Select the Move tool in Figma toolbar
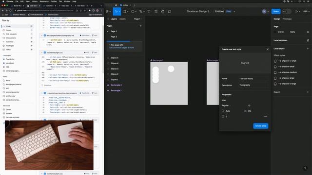The width and height of the screenshot is (312, 175). pos(117,12)
